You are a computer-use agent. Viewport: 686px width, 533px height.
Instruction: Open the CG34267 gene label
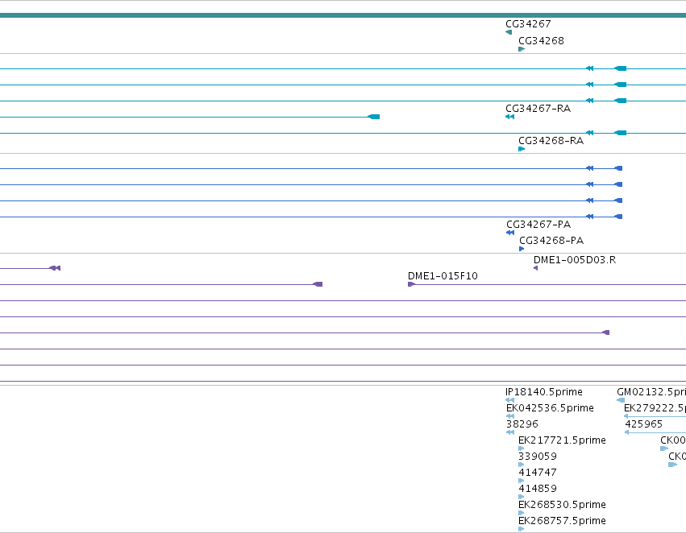[528, 24]
